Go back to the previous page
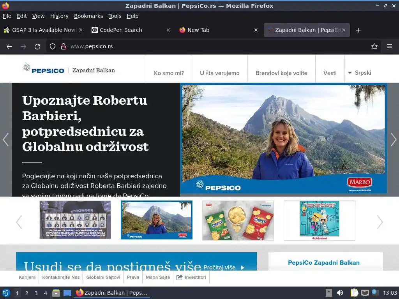399x299 pixels. 9,47
